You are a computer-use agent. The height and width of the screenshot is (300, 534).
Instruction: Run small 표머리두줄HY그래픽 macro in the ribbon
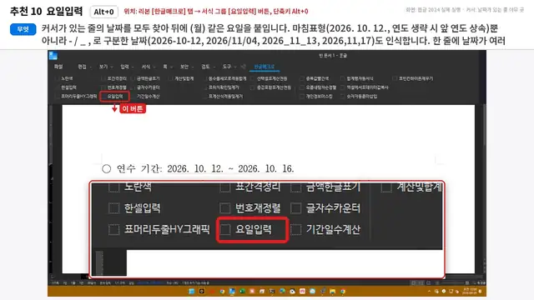tap(76, 97)
